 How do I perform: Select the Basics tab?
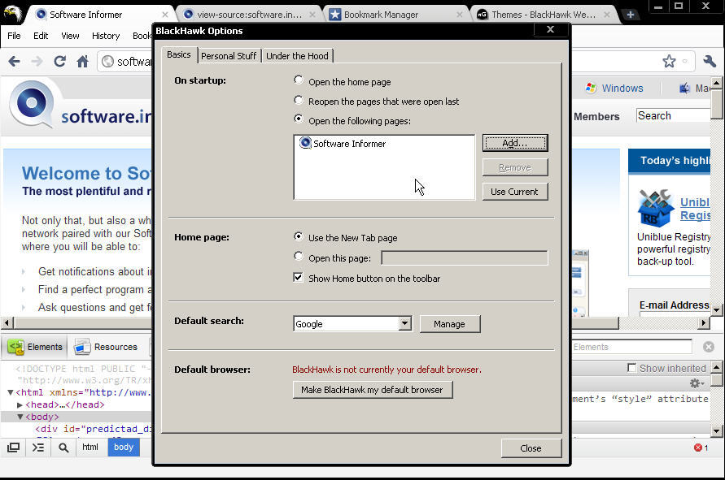pos(179,54)
